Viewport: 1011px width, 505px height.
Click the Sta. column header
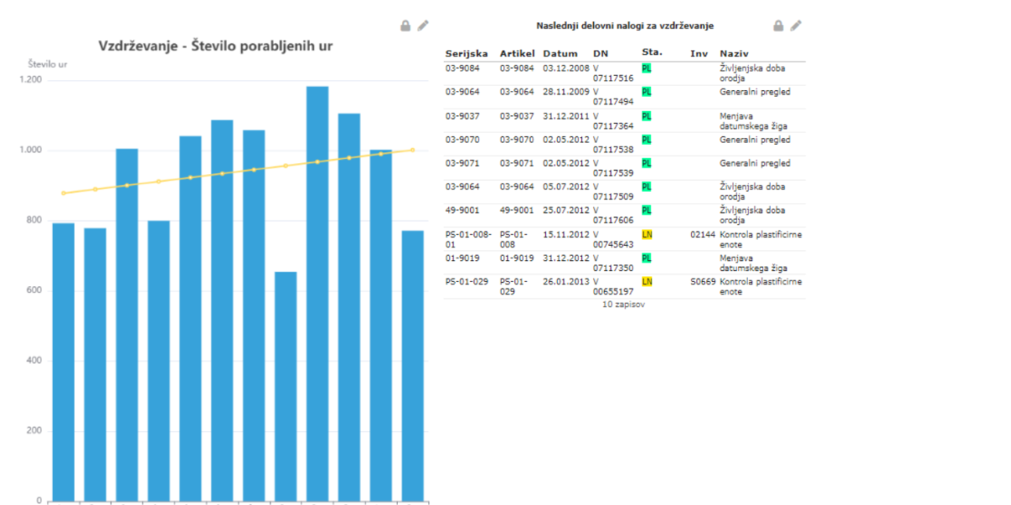(651, 52)
